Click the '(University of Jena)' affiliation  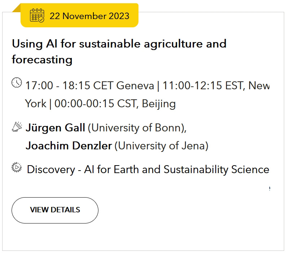tap(162, 146)
